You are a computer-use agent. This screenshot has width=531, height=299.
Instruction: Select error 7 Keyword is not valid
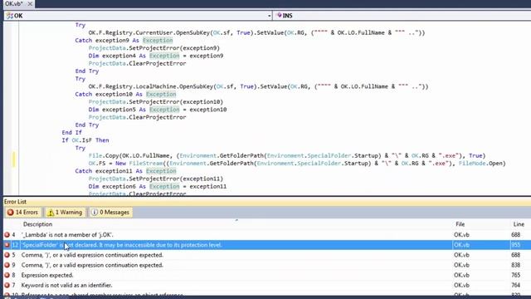pyautogui.click(x=267, y=285)
